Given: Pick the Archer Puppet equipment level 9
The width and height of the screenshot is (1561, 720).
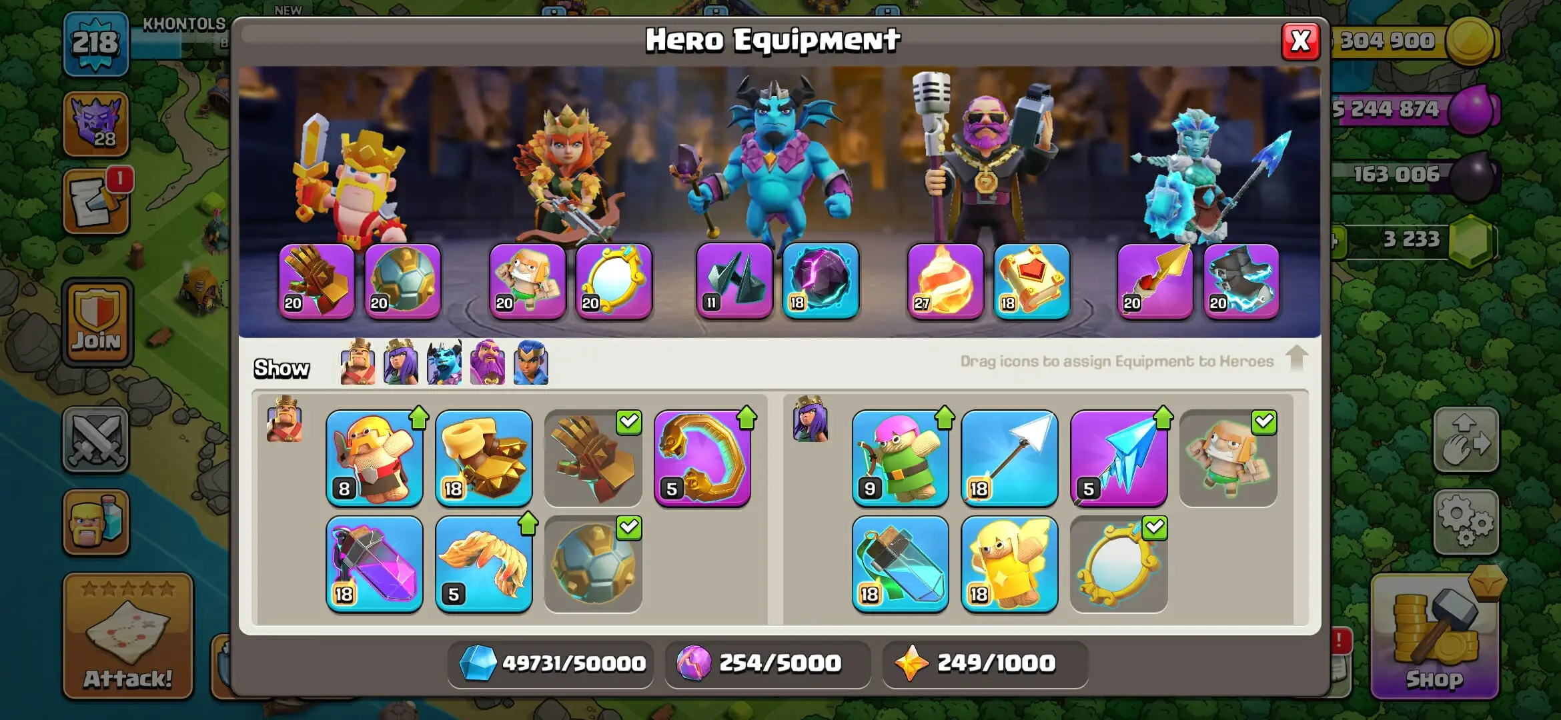Looking at the screenshot, I should [x=900, y=458].
